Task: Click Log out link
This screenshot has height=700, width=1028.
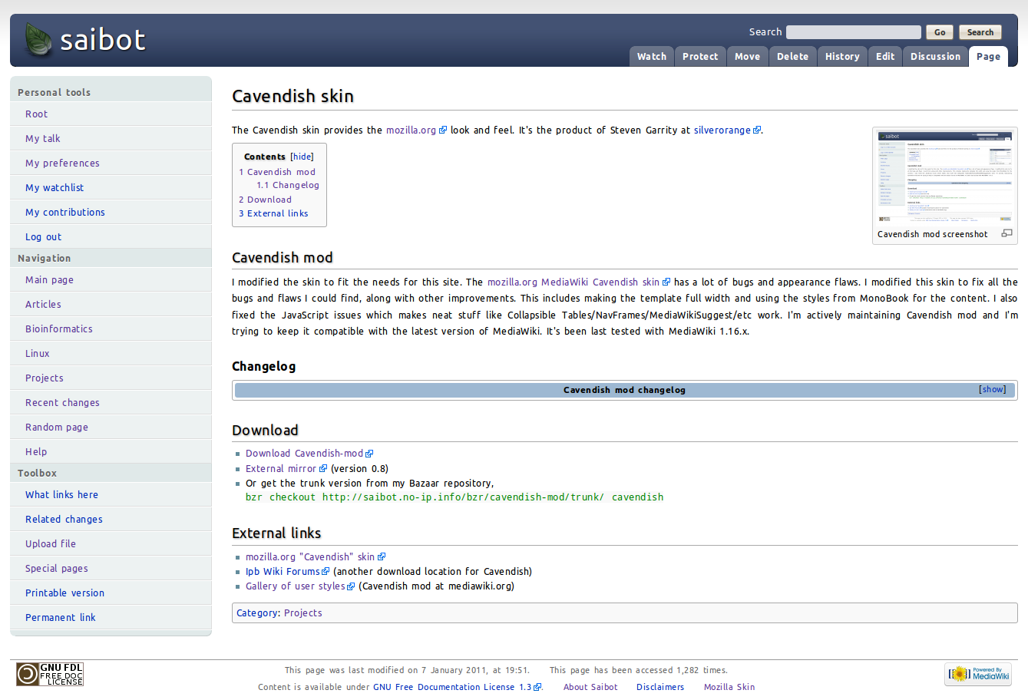Action: click(43, 237)
